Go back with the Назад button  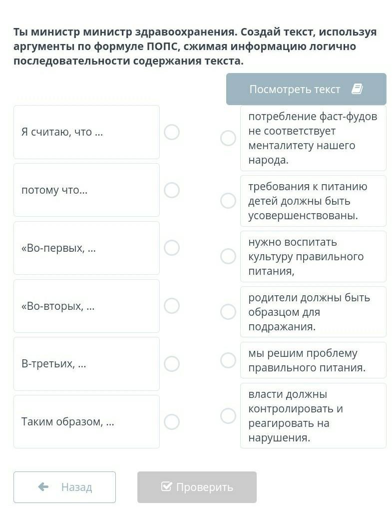coord(64,487)
